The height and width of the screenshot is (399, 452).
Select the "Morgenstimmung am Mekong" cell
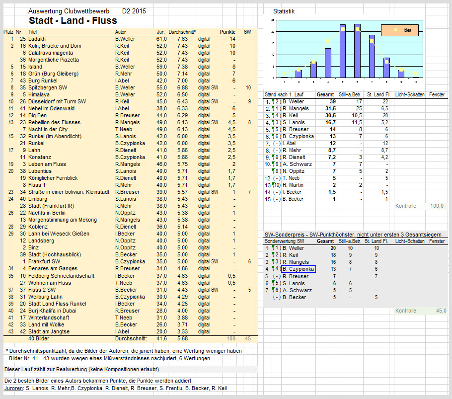point(63,220)
